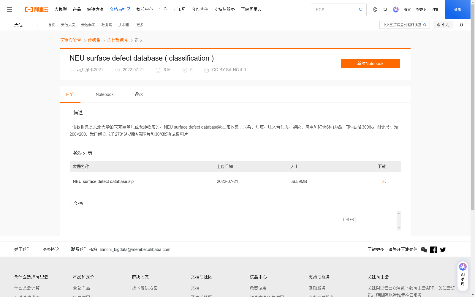Screen dimensions: 475x297
Task: Click the page vertical scrollbar thumb
Action: coord(473,107)
